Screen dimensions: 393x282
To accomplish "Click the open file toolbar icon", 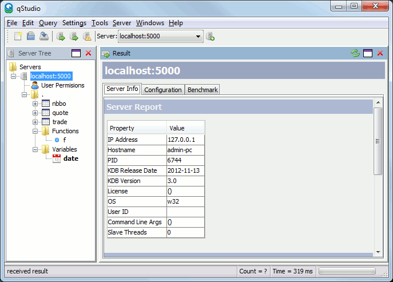I will click(x=31, y=36).
